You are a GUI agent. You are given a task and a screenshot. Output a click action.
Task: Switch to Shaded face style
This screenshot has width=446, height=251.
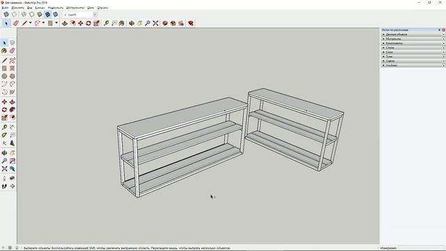(x=40, y=14)
